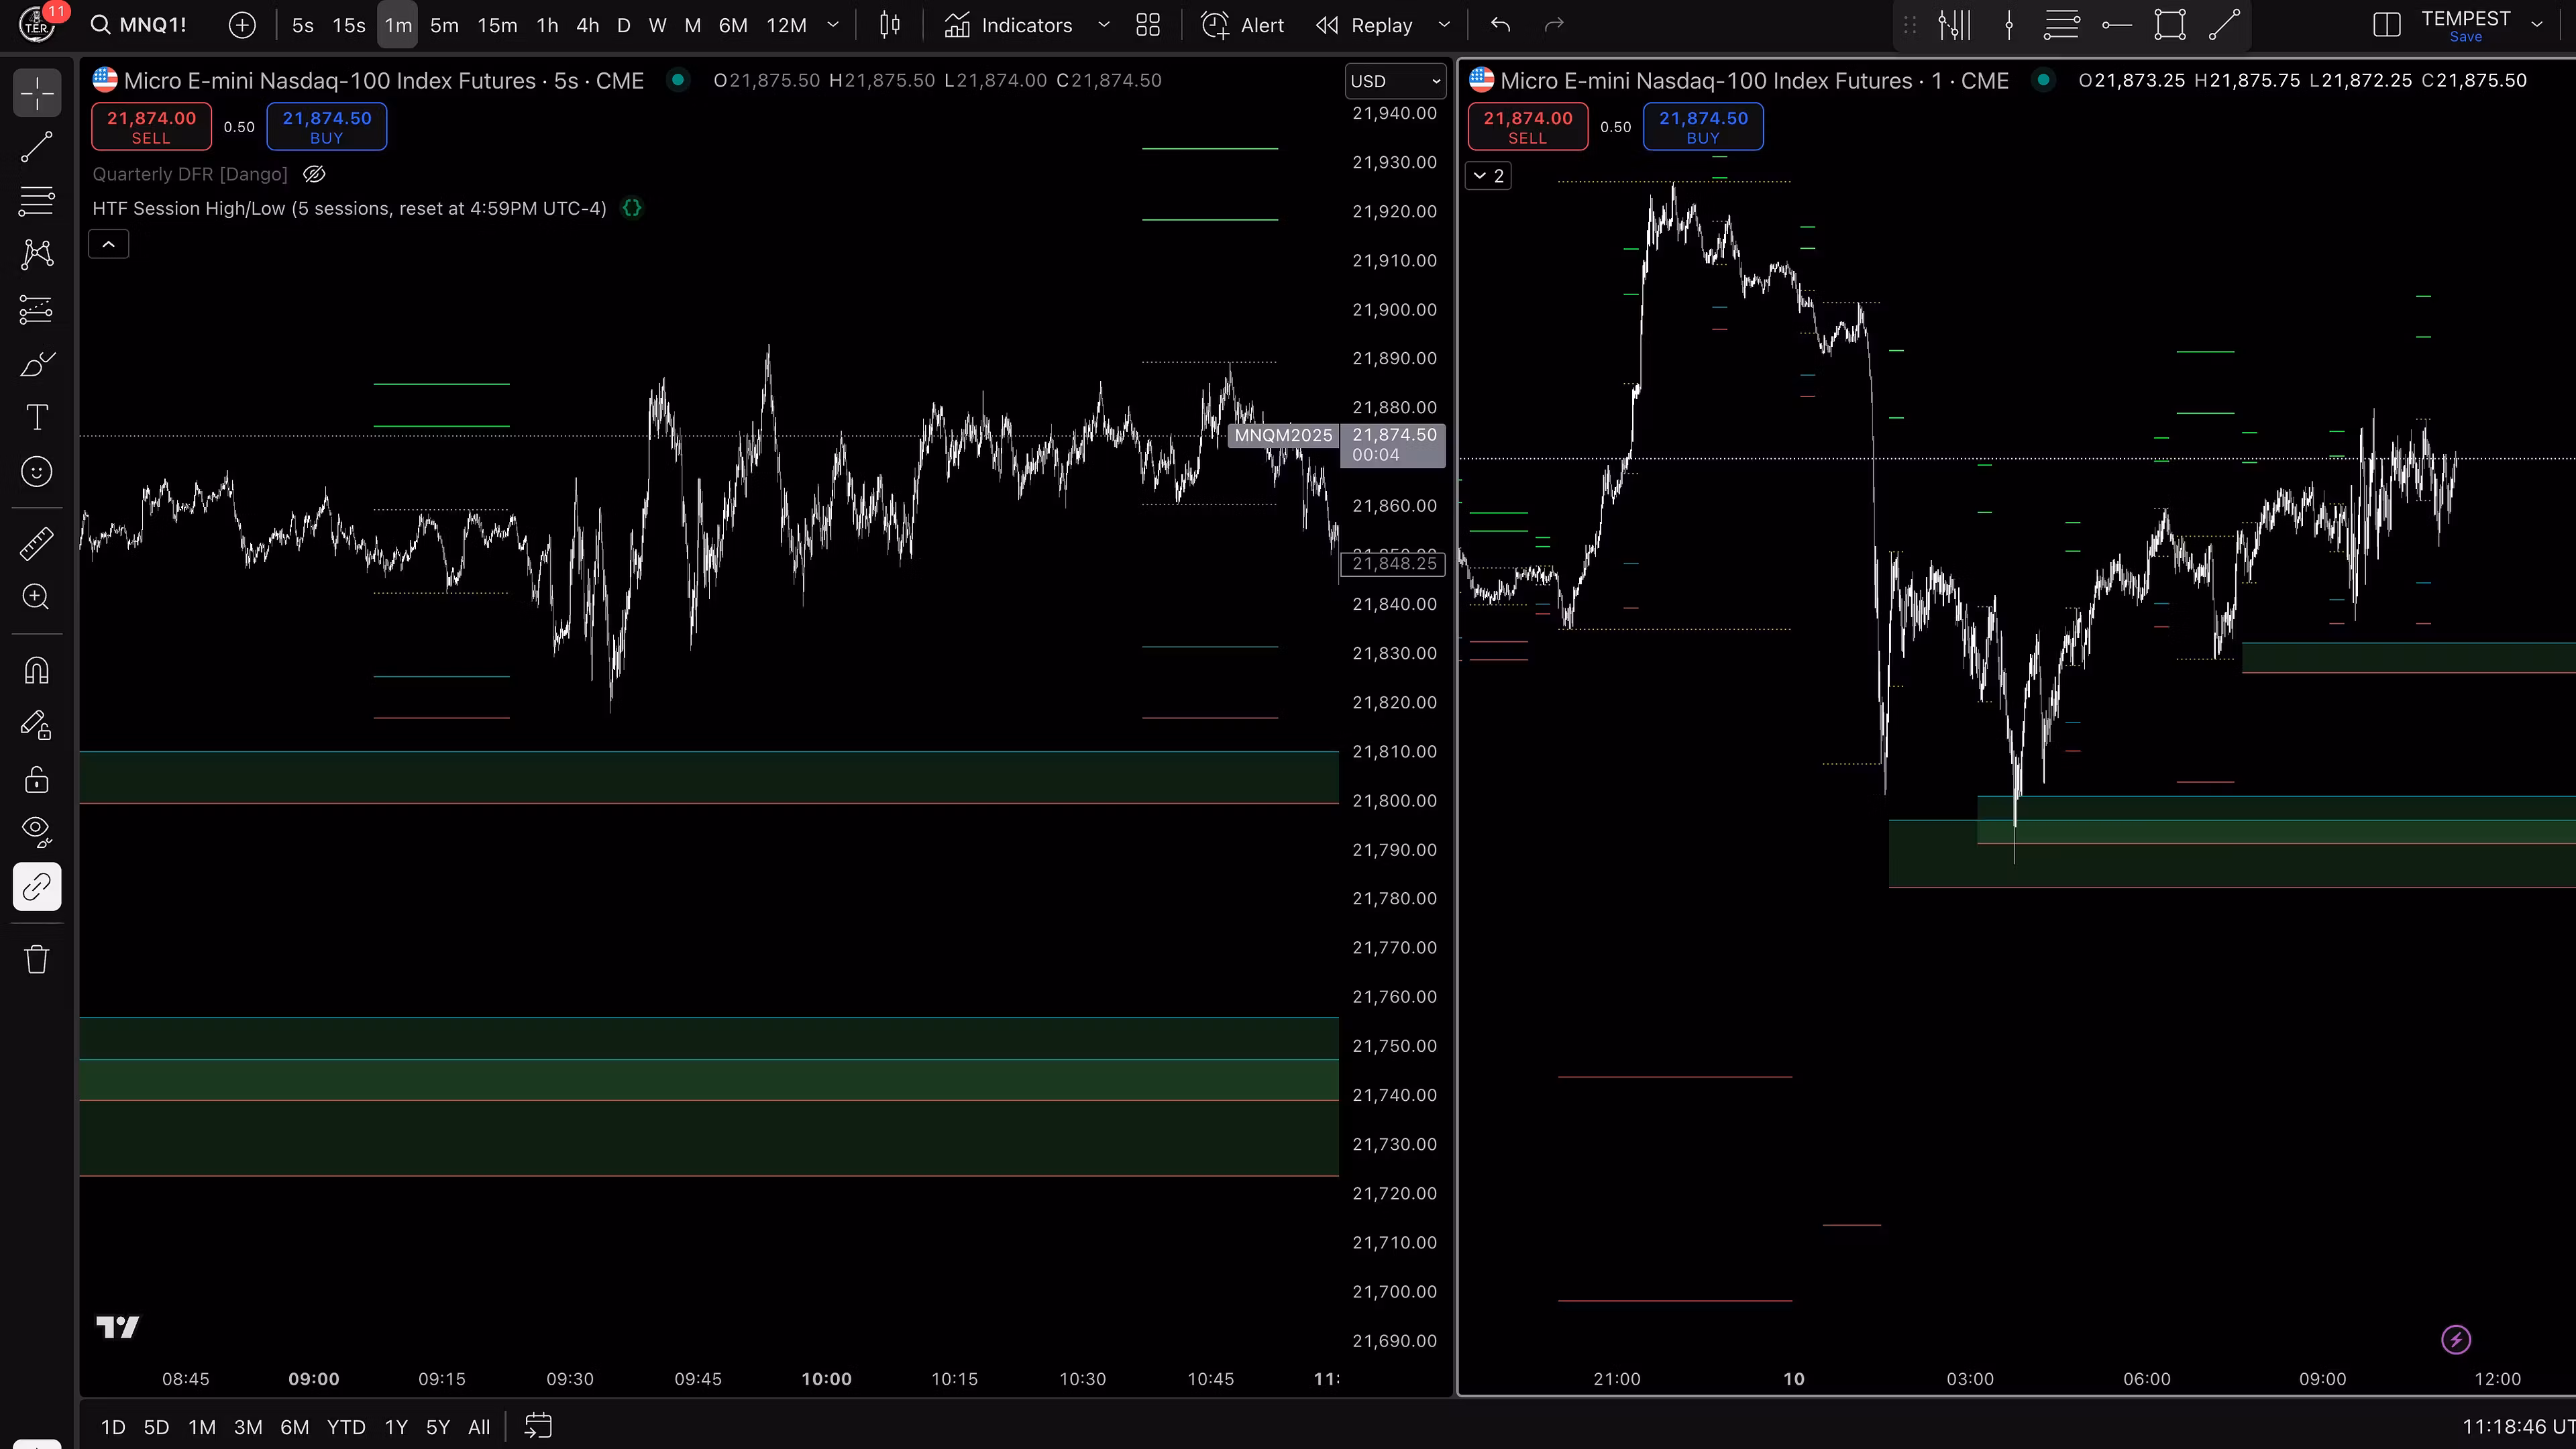Click the red SELL 21,874.00 button
This screenshot has width=2576, height=1449.
click(x=151, y=126)
